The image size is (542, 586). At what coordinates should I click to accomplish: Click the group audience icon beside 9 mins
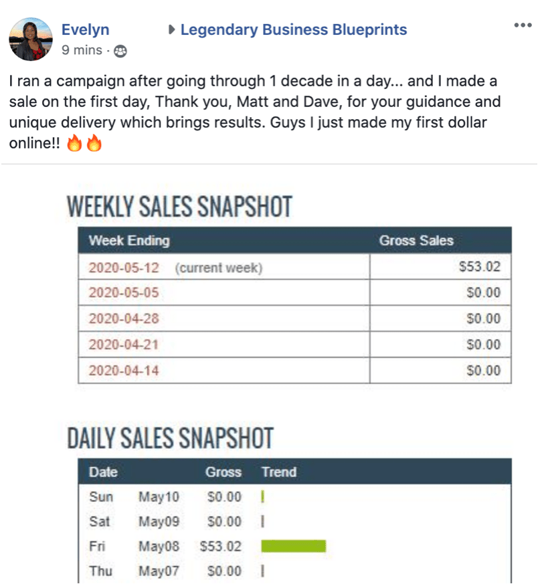(120, 51)
